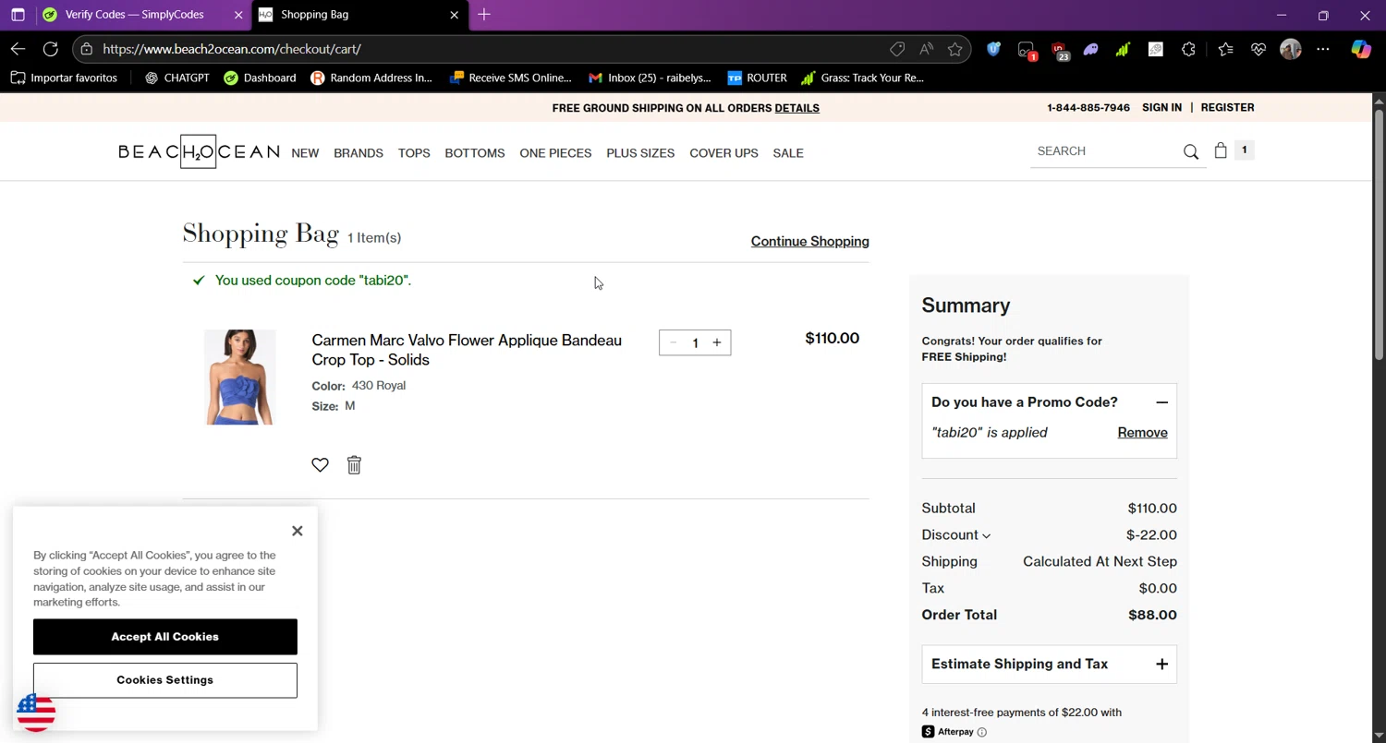Remove the applied tabi20 promo code
The height and width of the screenshot is (743, 1386).
(1142, 432)
